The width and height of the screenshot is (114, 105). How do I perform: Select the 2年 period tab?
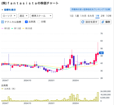pos(103,16)
